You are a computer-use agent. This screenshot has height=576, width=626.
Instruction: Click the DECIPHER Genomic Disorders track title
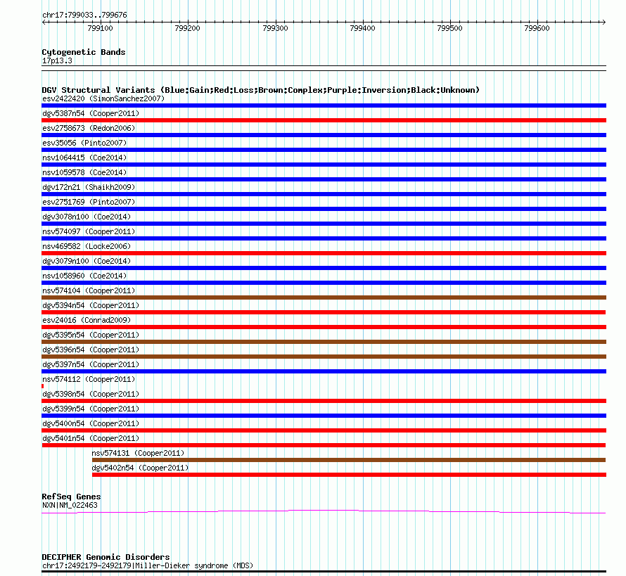106,557
